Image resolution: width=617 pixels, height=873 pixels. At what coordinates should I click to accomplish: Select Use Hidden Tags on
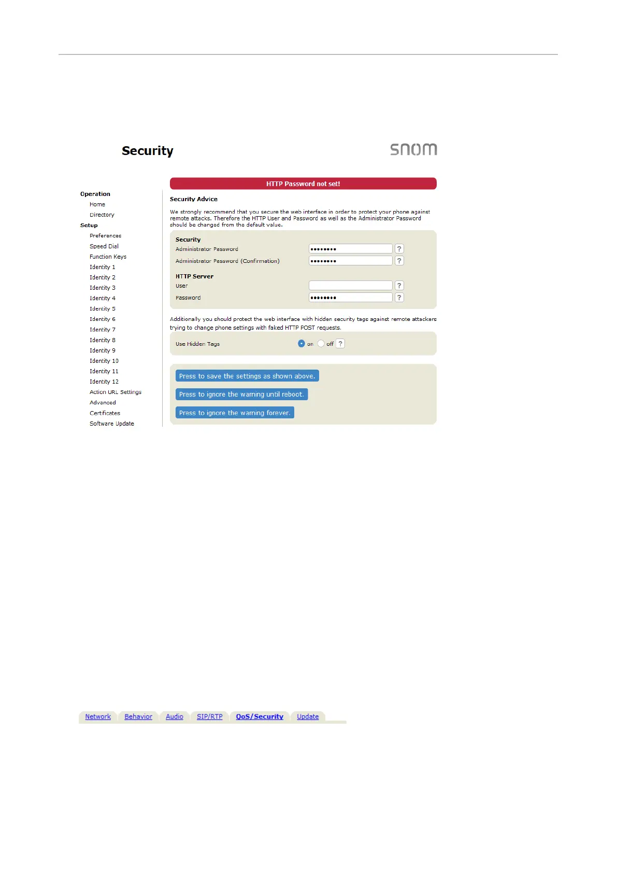click(301, 344)
